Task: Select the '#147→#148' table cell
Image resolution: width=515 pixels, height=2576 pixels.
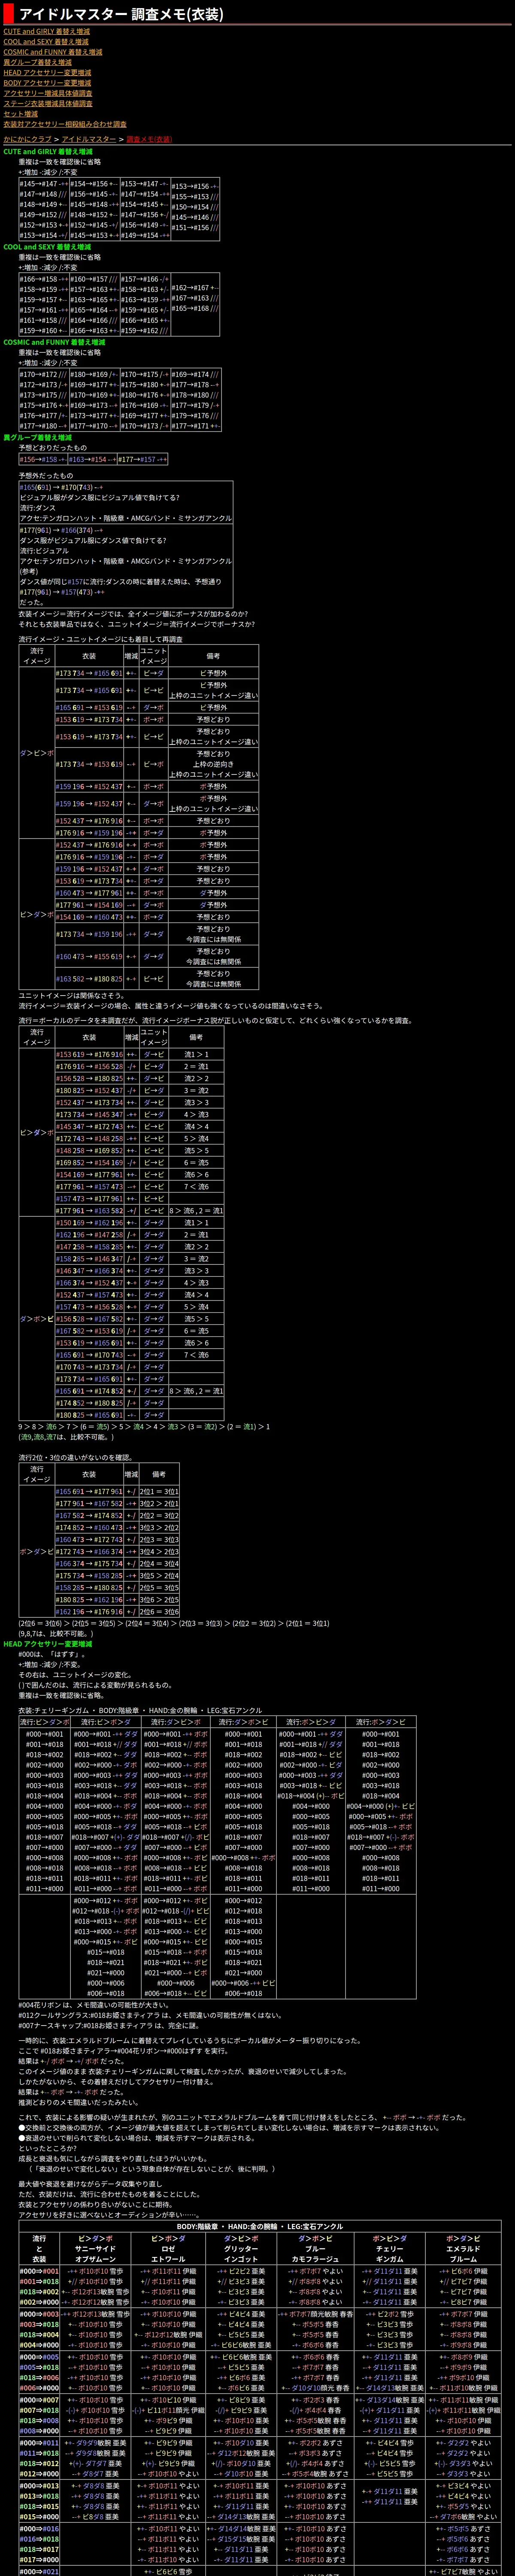Action: (43, 194)
